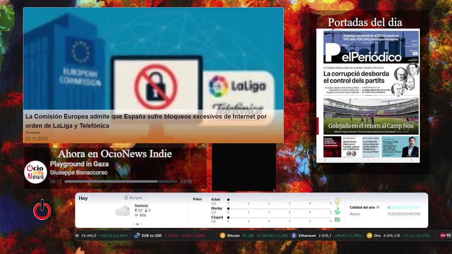Click the gold Oro icon in ticker
The width and height of the screenshot is (452, 254).
(369, 236)
